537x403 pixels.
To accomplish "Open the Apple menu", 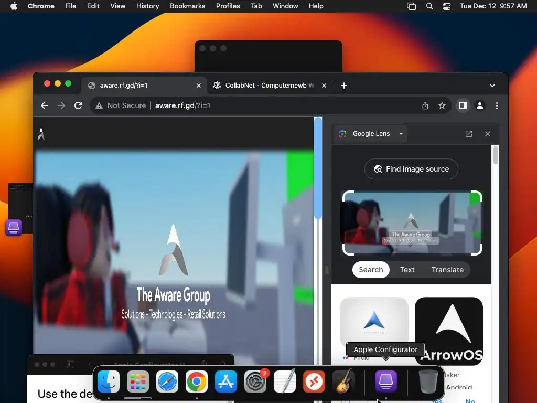I will tap(14, 6).
